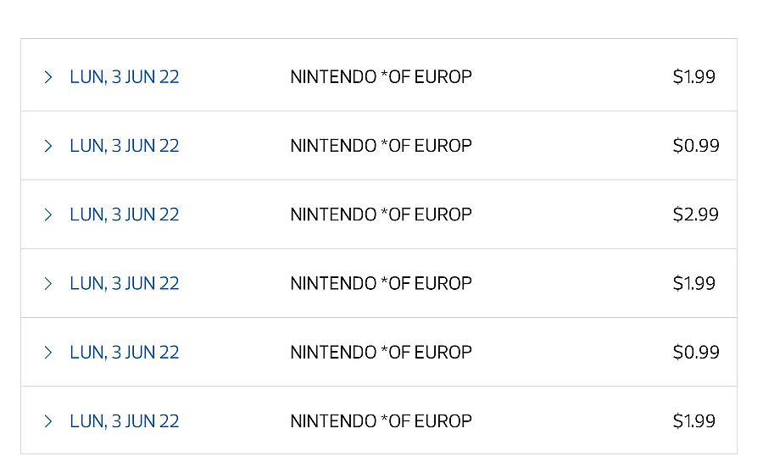Click the date link in the $2.99 row
763x473 pixels.
[125, 214]
